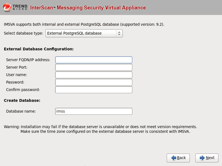Focus the Server FQDN/IP address field
Viewport: 222px width, 166px height.
tap(94, 60)
